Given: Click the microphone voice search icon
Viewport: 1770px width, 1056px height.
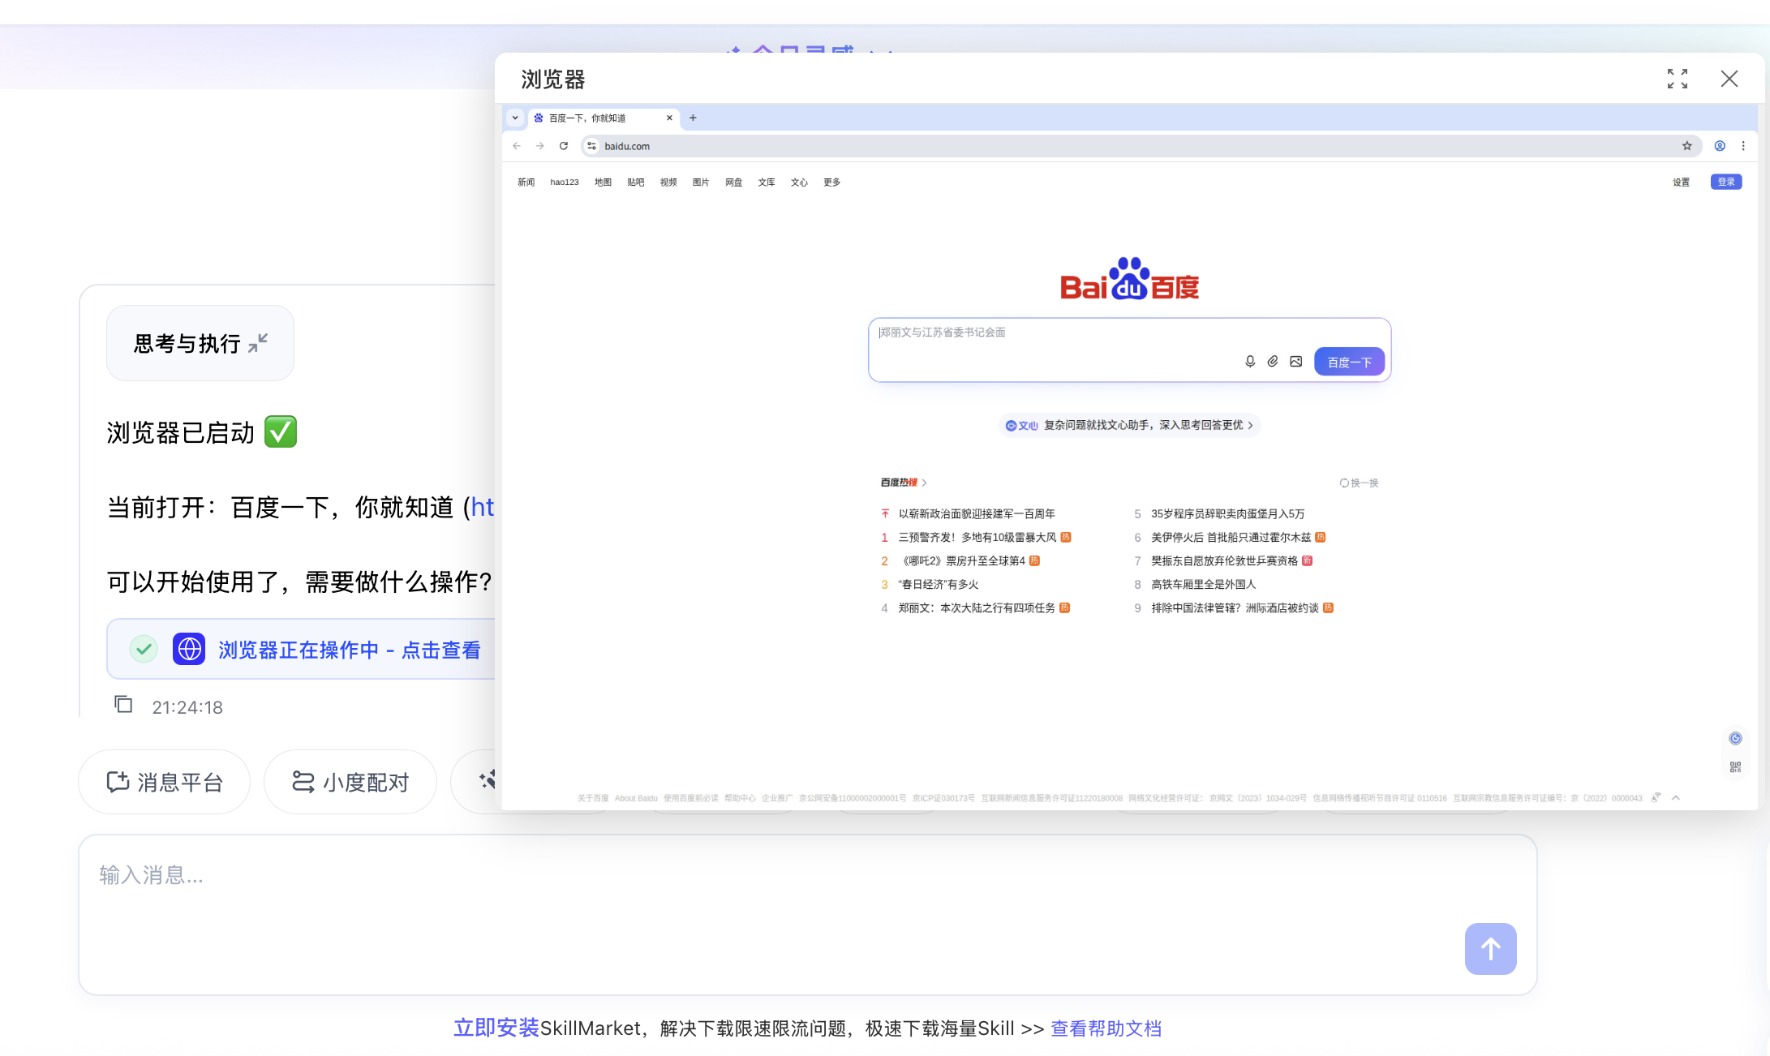Looking at the screenshot, I should pos(1250,362).
